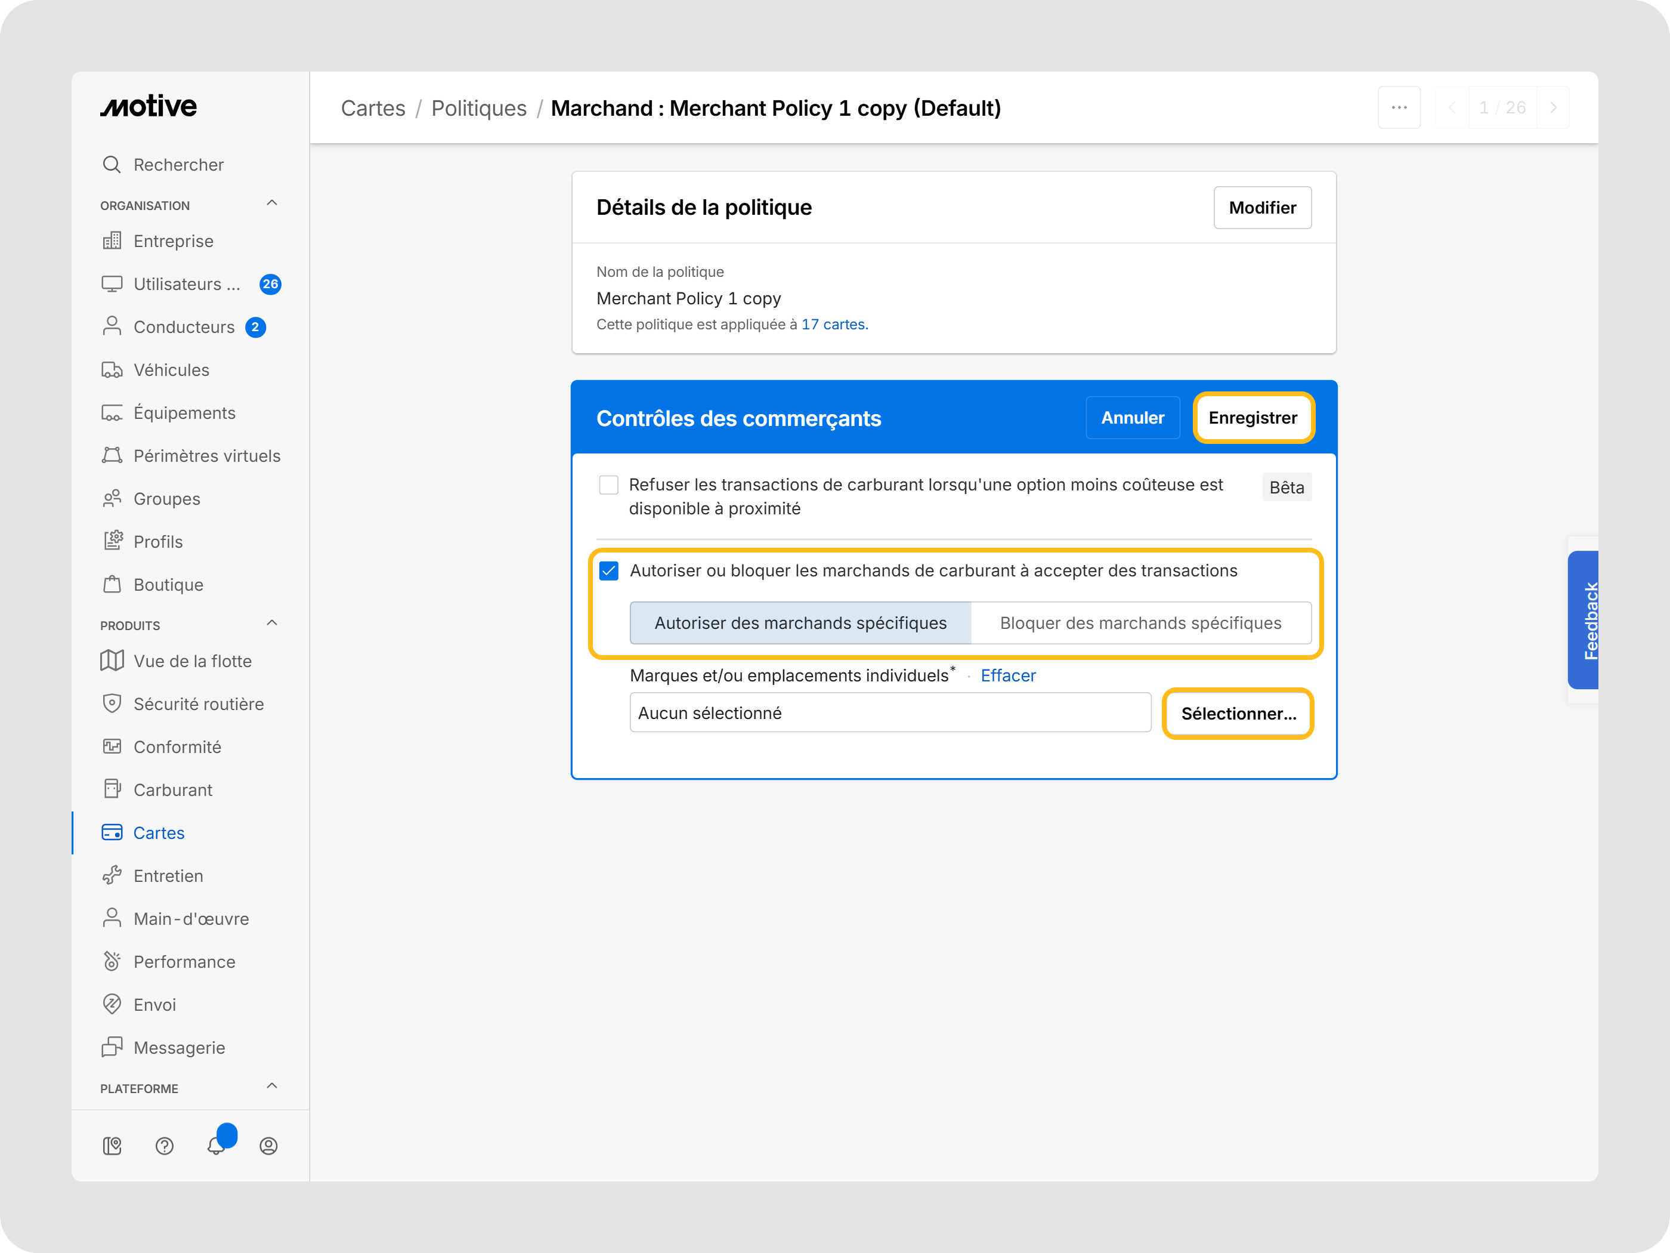
Task: Click the Motive logo
Action: (x=149, y=106)
